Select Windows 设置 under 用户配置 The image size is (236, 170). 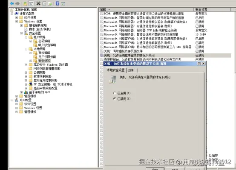pyautogui.click(x=33, y=108)
